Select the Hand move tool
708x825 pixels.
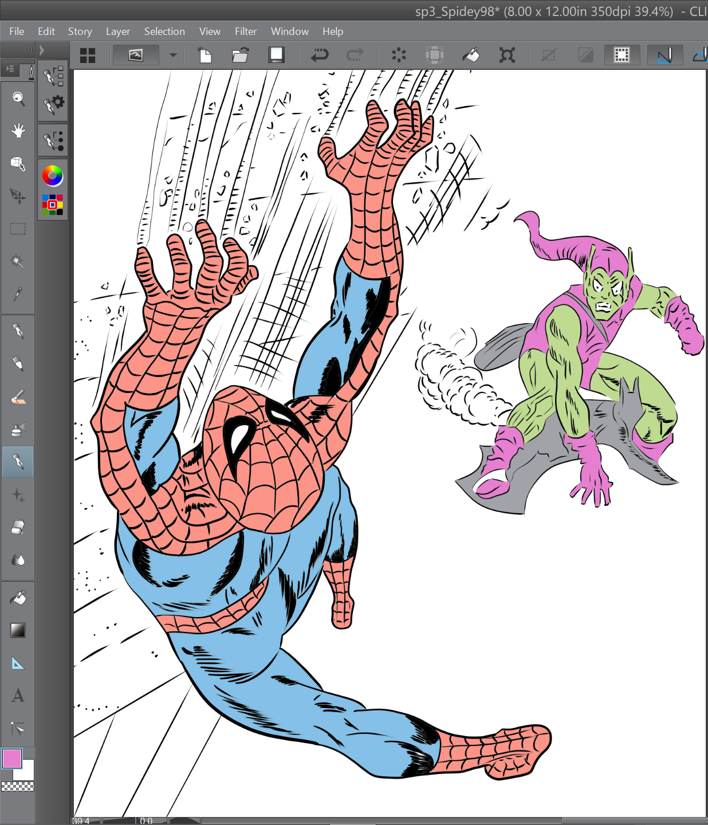[18, 131]
